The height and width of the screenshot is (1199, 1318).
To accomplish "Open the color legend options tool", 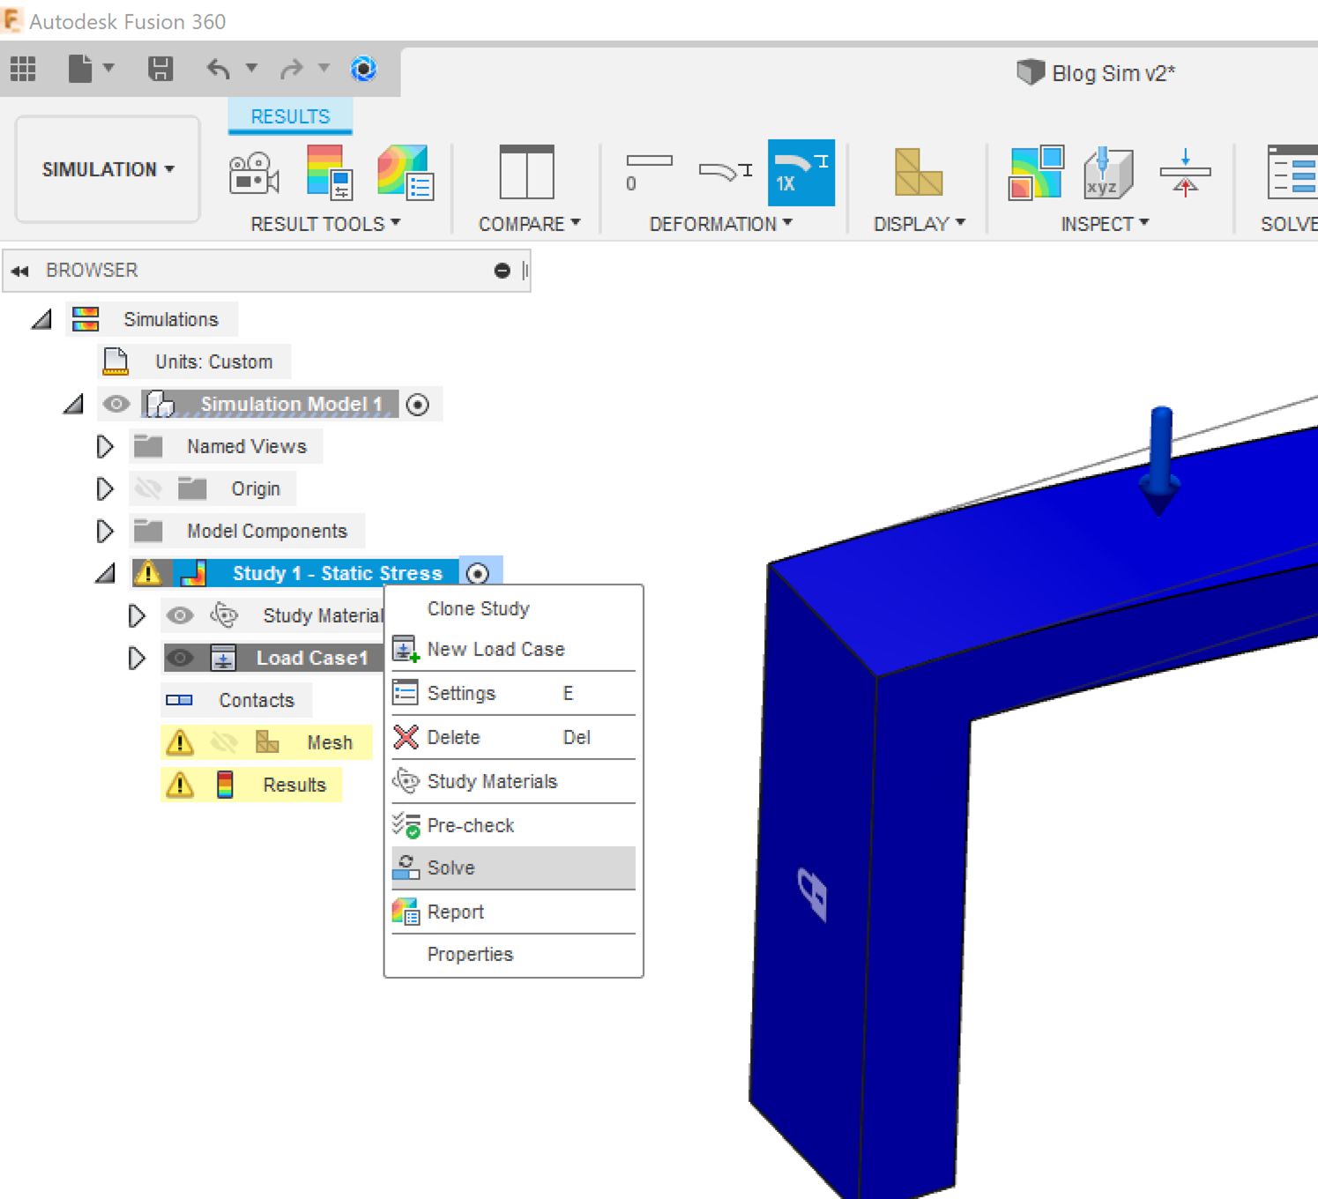I will point(326,173).
